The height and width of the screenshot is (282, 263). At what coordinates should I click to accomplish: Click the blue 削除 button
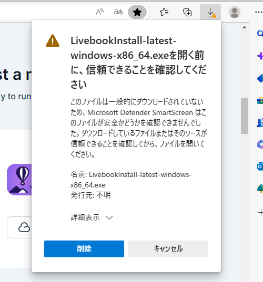tap(84, 249)
